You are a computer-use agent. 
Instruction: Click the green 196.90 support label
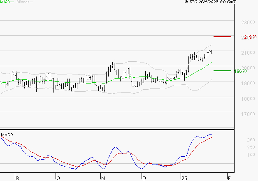pos(241,71)
